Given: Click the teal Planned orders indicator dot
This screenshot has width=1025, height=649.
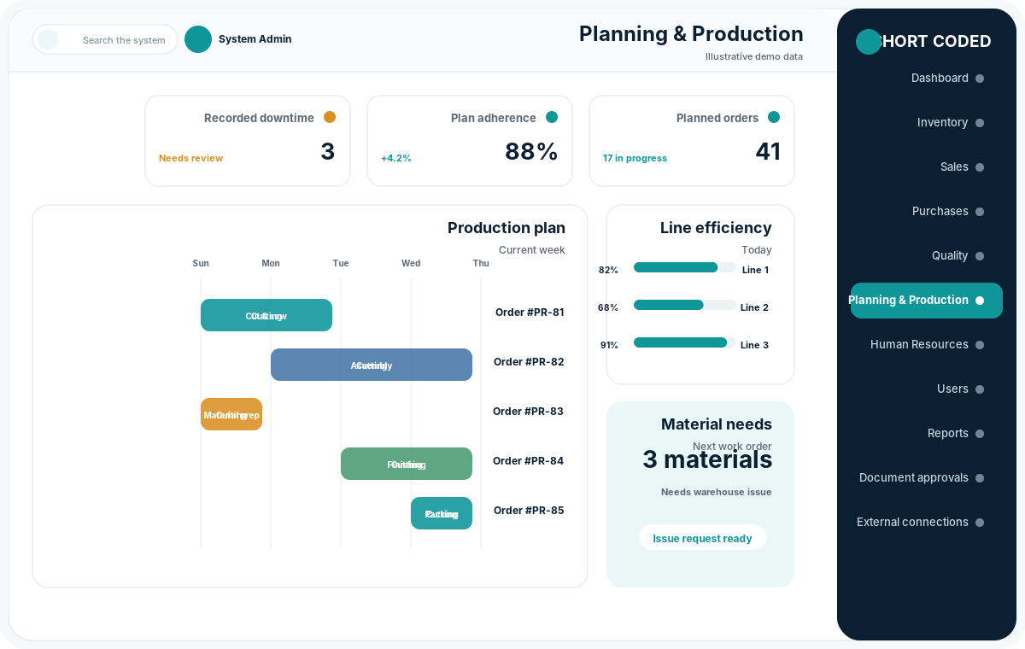Looking at the screenshot, I should point(774,117).
